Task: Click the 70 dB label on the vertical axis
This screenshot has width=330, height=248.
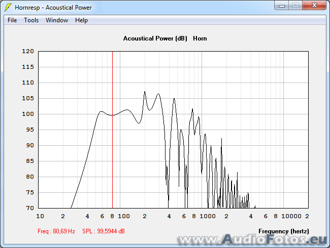Action: (29, 208)
